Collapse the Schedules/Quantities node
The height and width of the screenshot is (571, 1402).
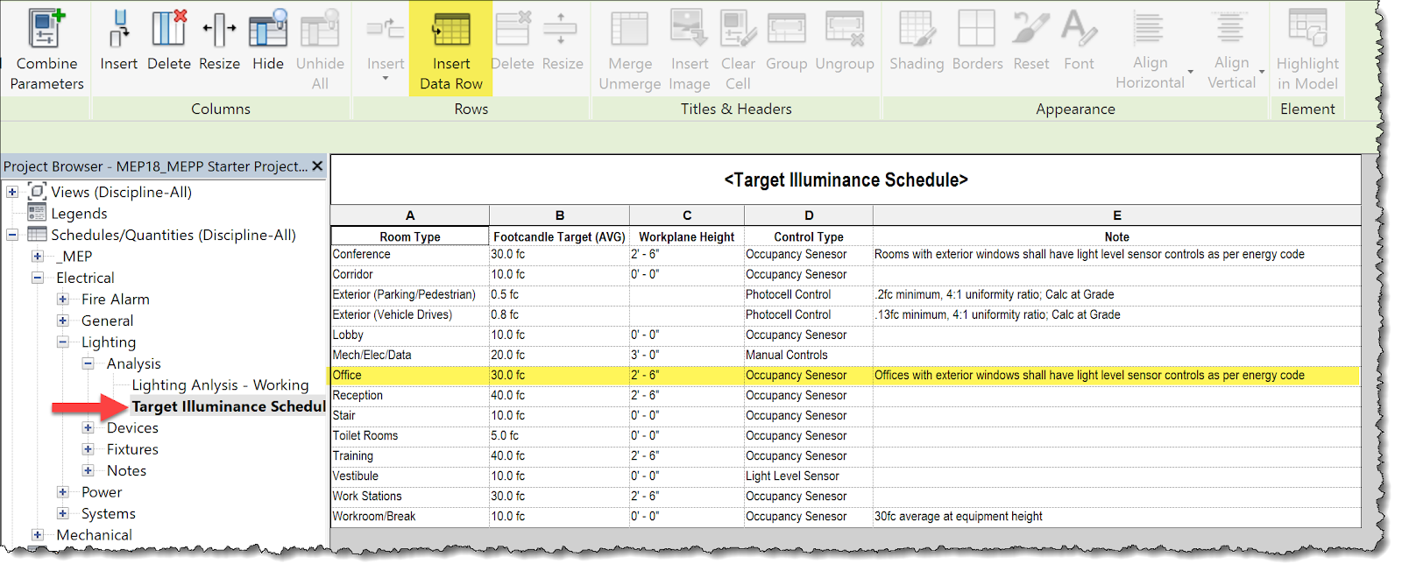tap(12, 235)
